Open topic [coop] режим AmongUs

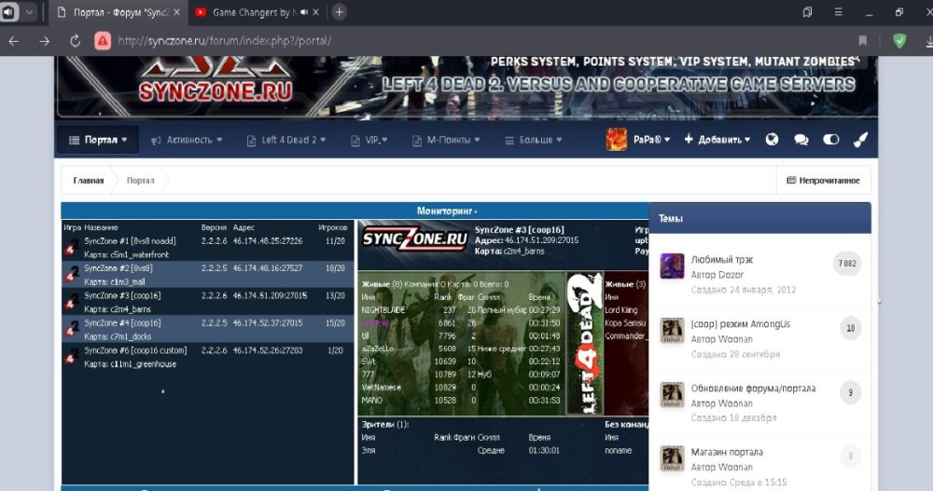tap(740, 323)
